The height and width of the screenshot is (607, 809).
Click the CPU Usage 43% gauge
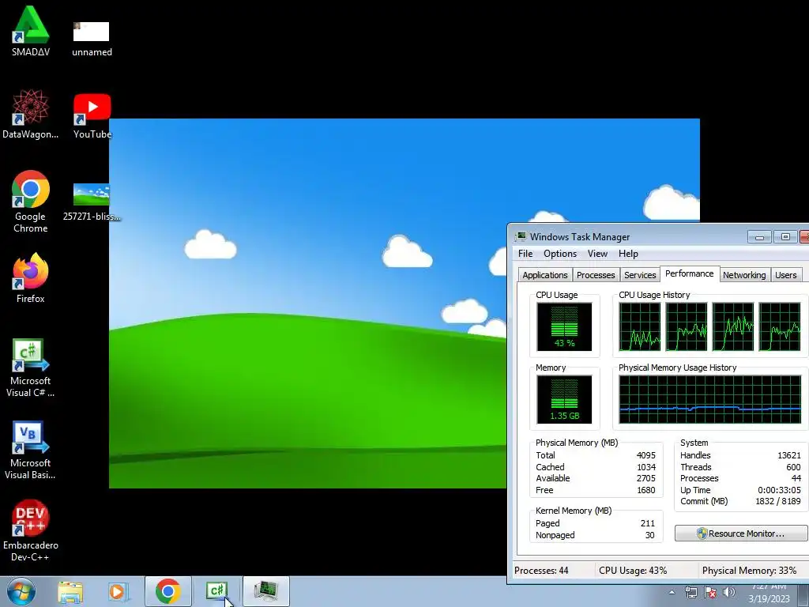[x=564, y=326]
